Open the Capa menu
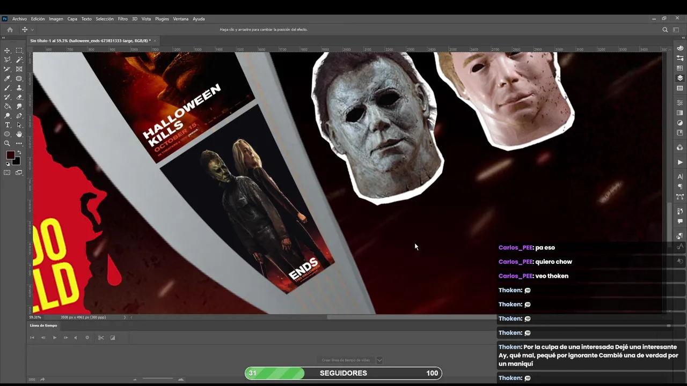687x386 pixels. [72, 19]
